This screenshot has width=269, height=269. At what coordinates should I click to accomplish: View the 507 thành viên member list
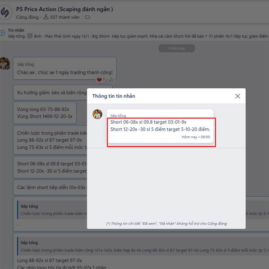61,17
